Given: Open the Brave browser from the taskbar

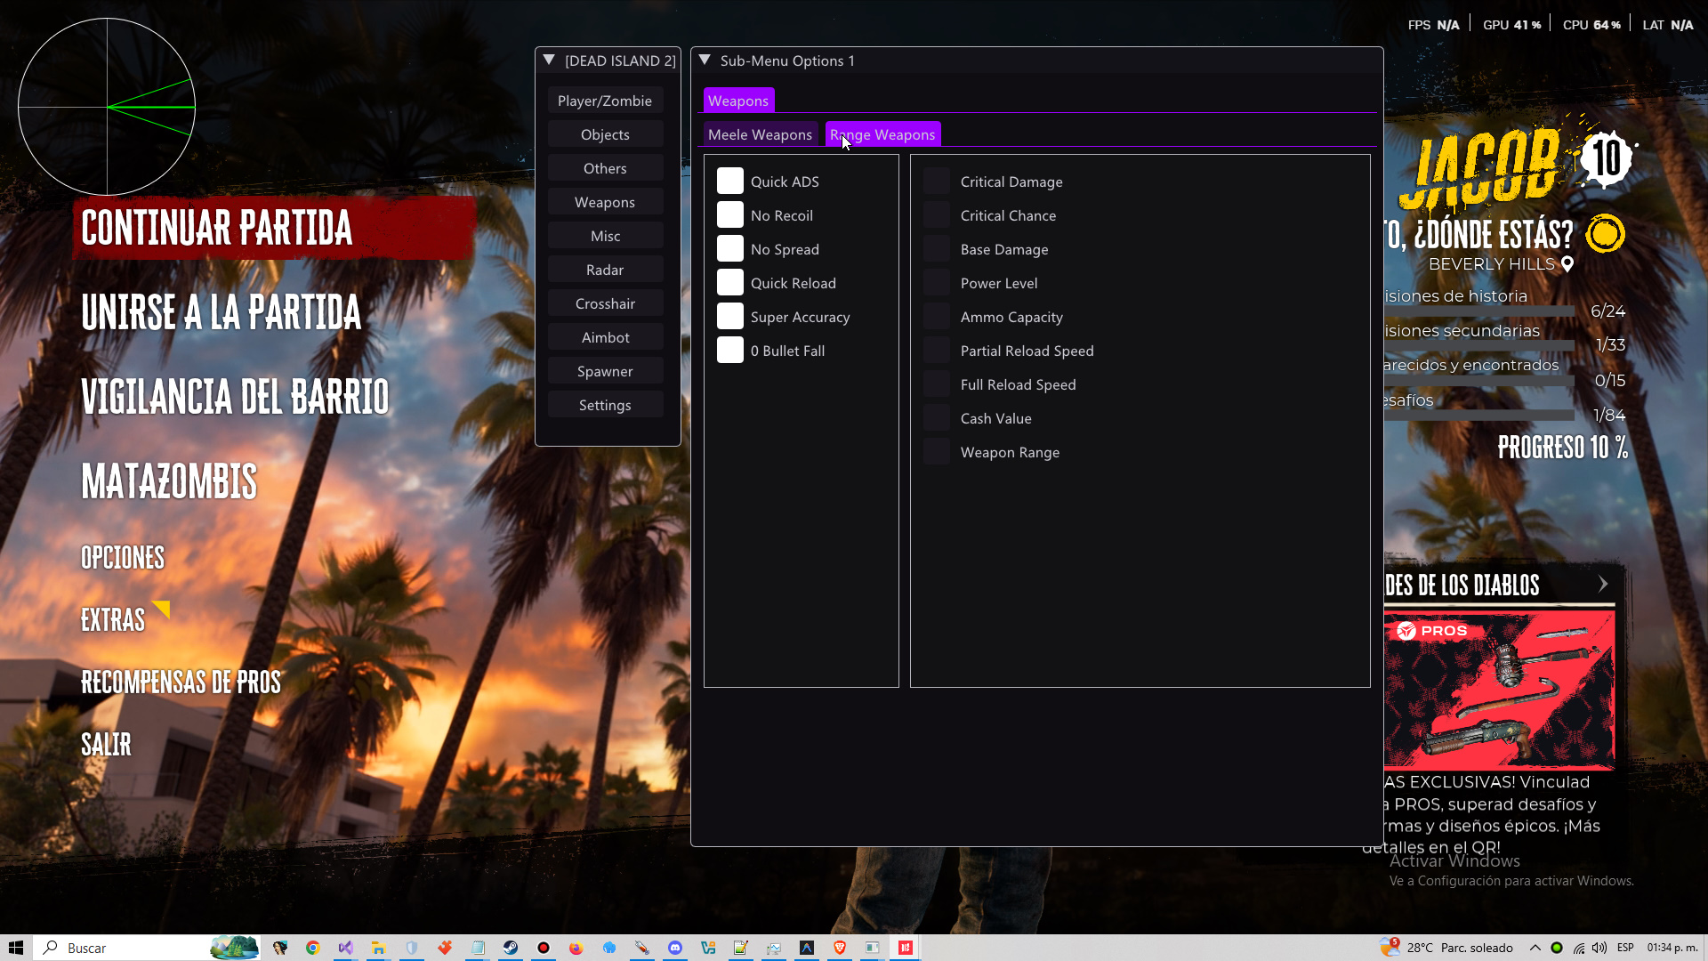Looking at the screenshot, I should pyautogui.click(x=839, y=948).
